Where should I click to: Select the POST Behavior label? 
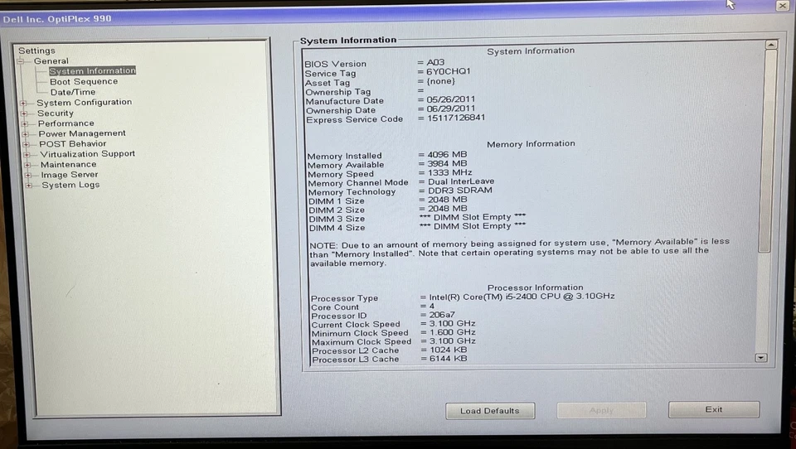click(73, 143)
